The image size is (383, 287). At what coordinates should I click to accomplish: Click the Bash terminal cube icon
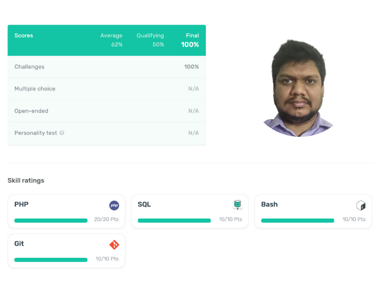(361, 205)
